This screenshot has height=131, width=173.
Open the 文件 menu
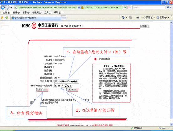point(6,13)
